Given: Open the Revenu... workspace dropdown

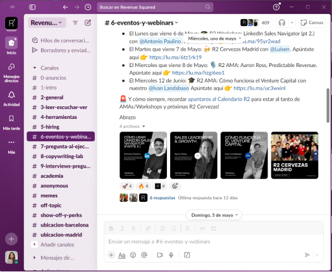Looking at the screenshot, I should (47, 23).
